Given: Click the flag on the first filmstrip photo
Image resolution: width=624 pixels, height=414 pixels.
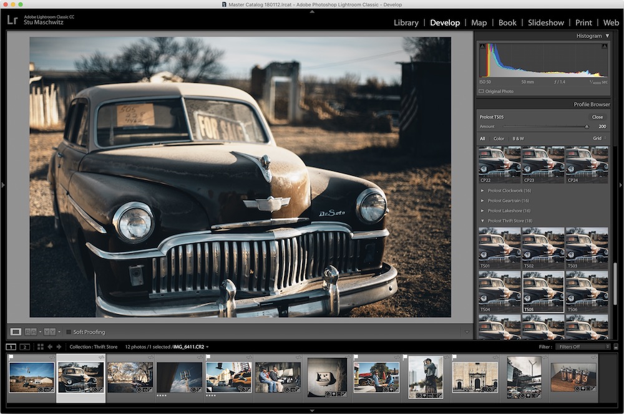Looking at the screenshot, I should click(11, 357).
